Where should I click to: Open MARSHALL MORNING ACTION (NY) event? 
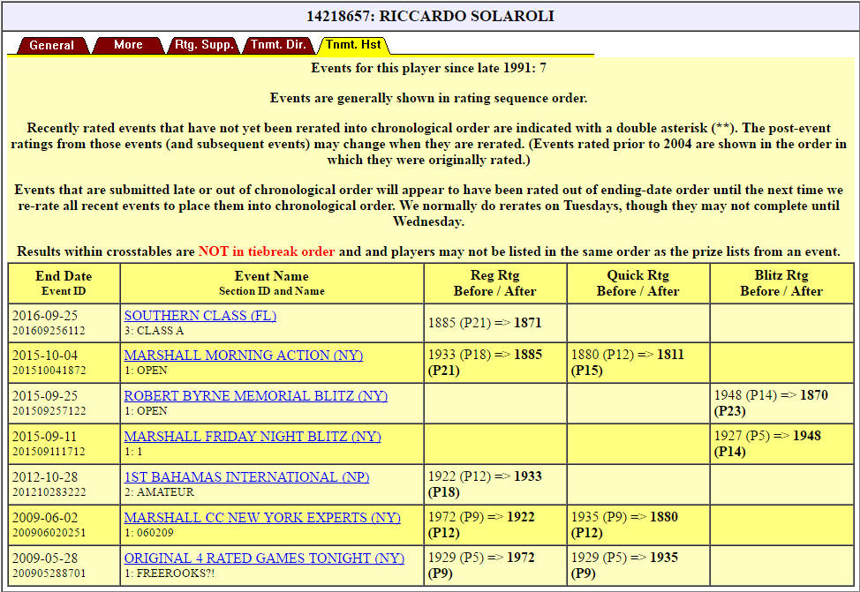(244, 356)
